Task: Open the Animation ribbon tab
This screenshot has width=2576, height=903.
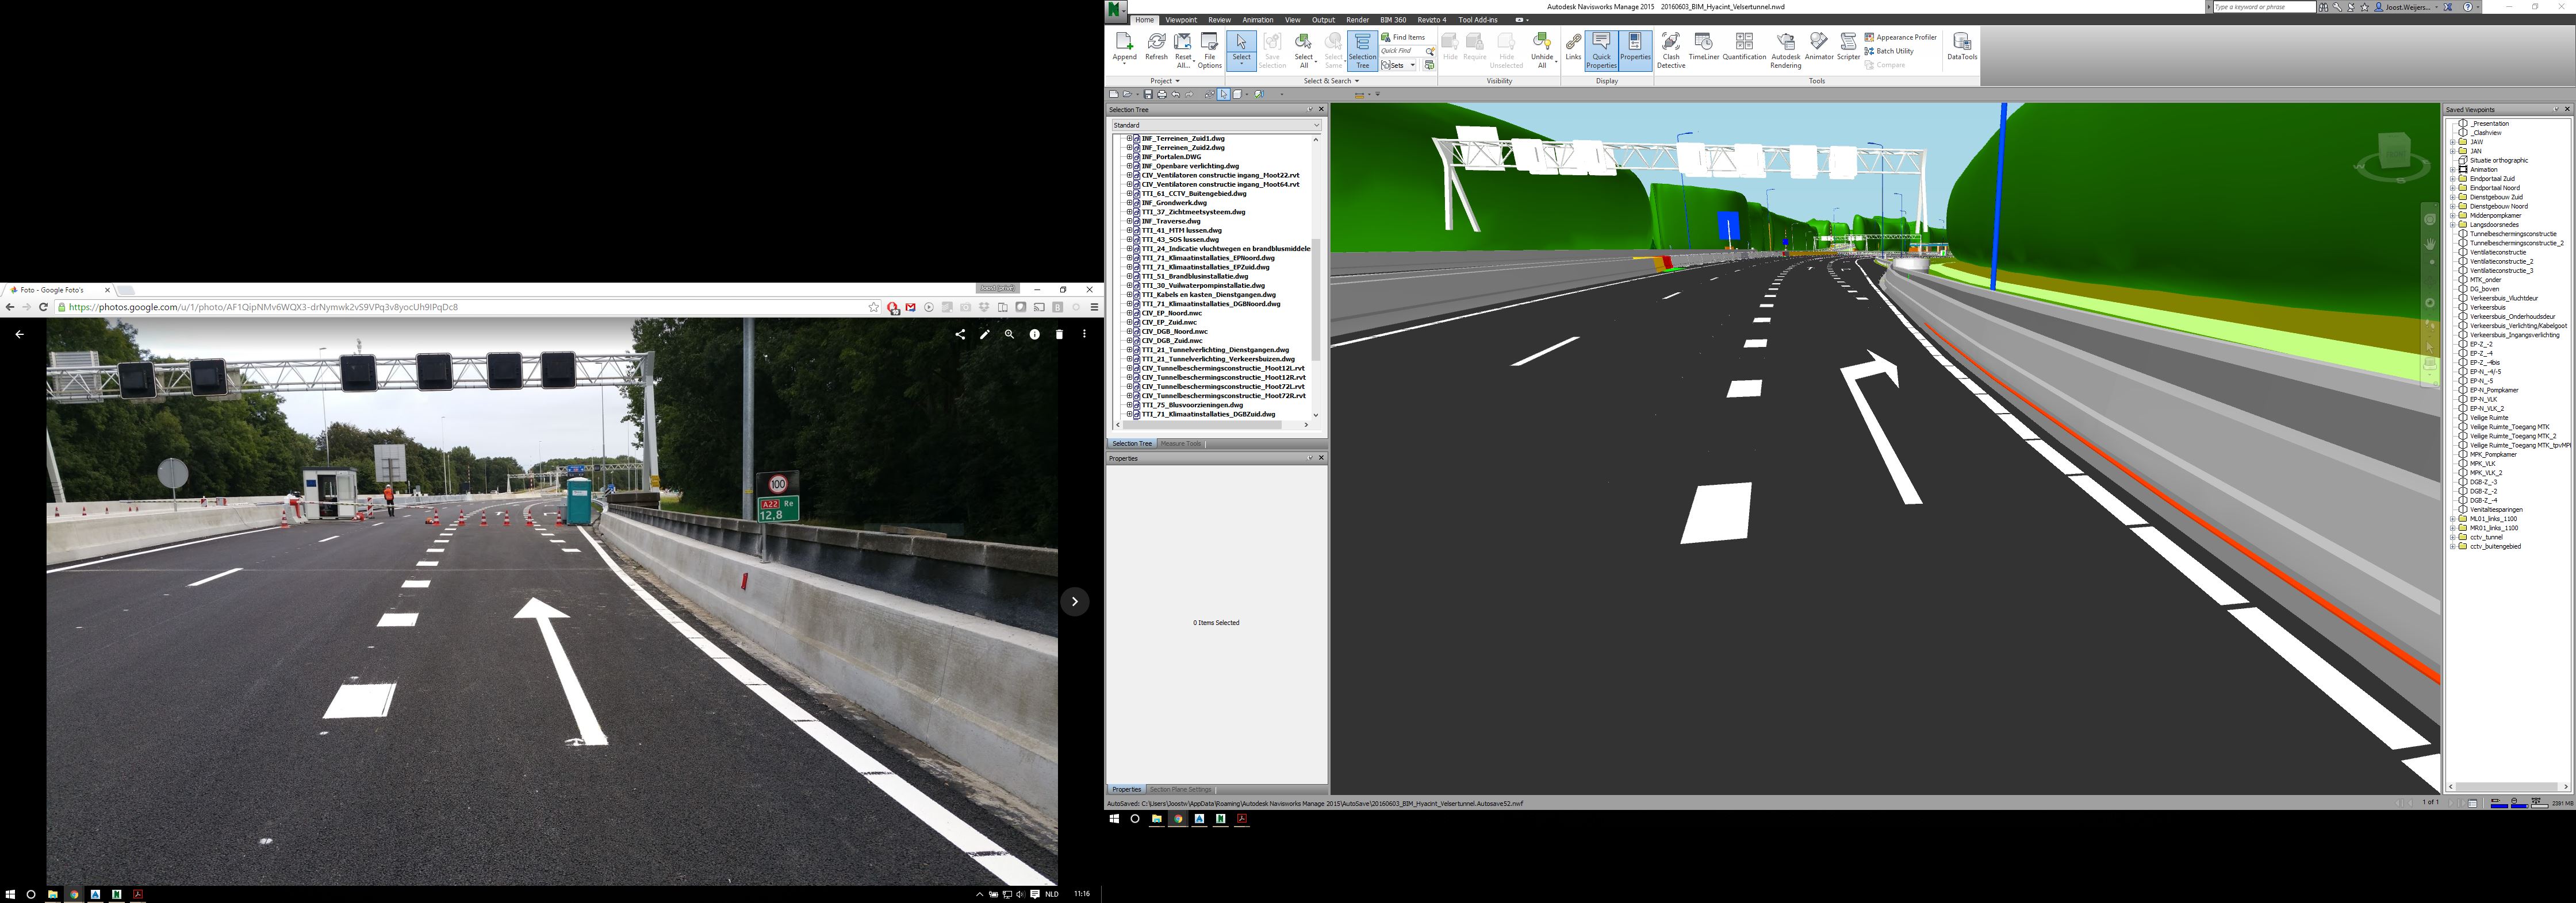Action: [1257, 20]
